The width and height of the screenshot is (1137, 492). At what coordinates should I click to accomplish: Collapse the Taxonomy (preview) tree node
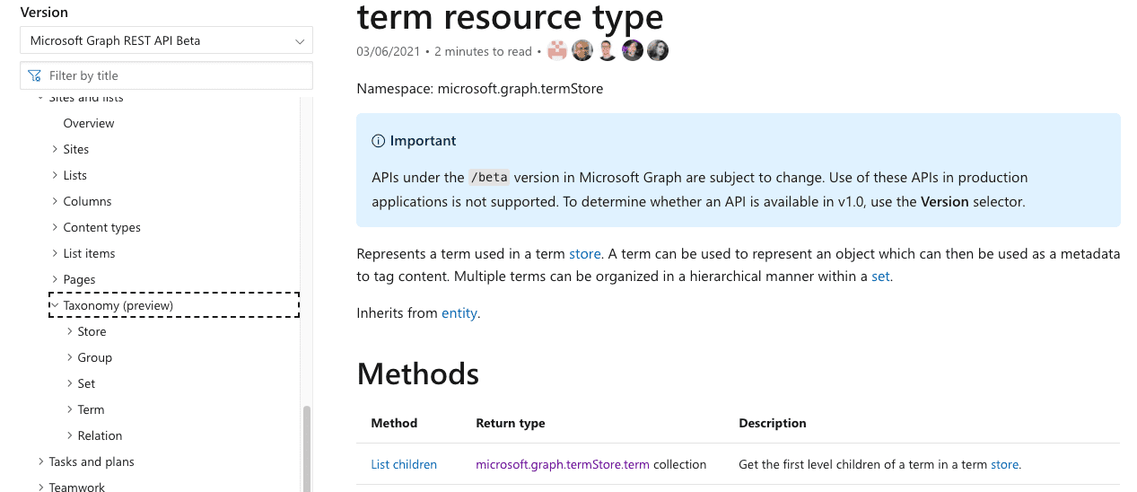click(55, 305)
